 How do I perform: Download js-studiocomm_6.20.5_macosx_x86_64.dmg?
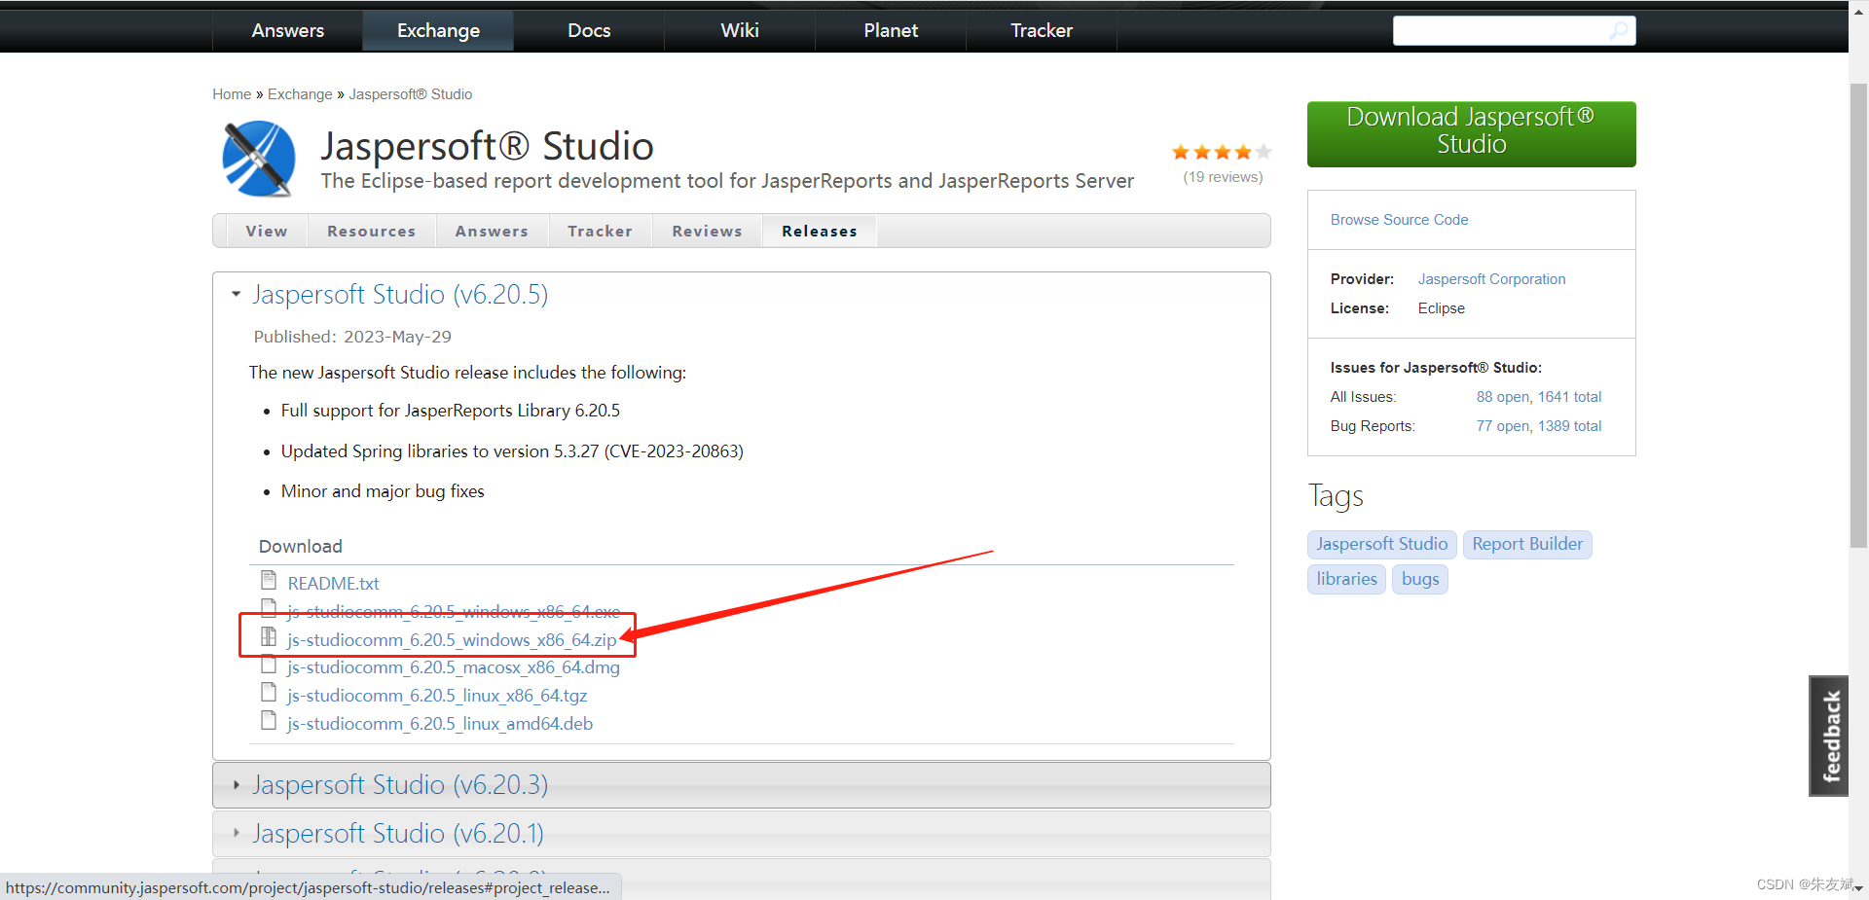(x=454, y=667)
